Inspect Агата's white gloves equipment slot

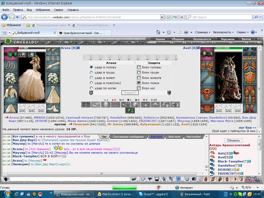tap(53, 66)
